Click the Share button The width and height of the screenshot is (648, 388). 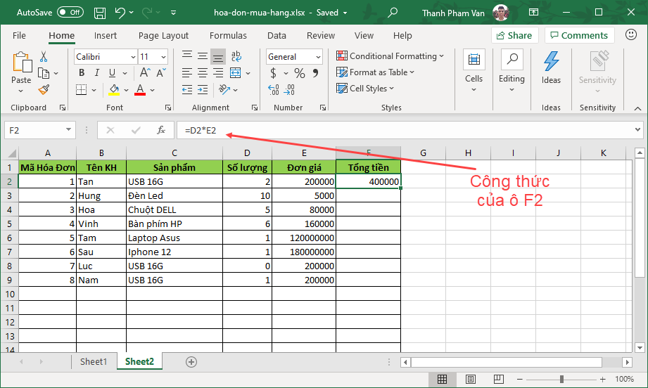(514, 36)
